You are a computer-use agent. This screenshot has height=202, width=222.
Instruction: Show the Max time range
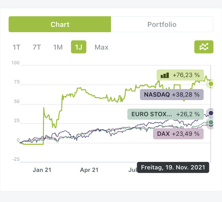point(102,47)
